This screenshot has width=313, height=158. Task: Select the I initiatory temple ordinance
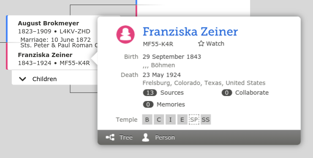coord(171,120)
